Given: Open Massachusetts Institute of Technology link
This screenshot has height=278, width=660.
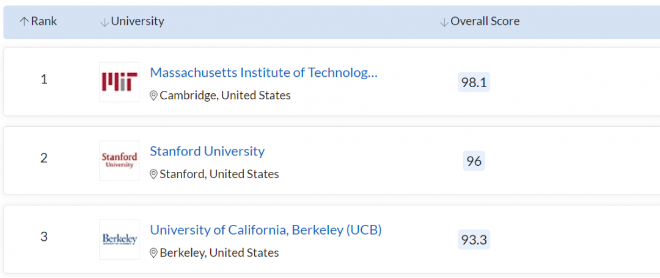Looking at the screenshot, I should pyautogui.click(x=263, y=73).
